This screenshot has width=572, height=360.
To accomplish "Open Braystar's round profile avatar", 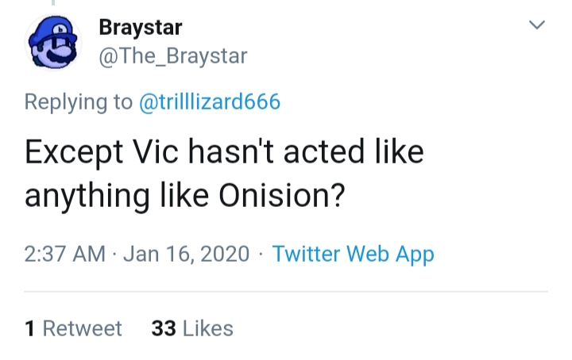I will 53,42.
